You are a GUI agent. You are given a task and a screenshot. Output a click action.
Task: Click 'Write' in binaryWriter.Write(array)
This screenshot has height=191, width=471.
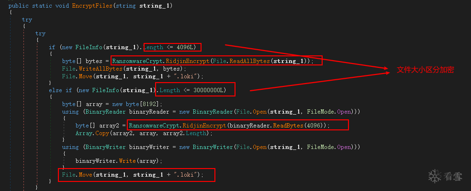tap(128, 161)
